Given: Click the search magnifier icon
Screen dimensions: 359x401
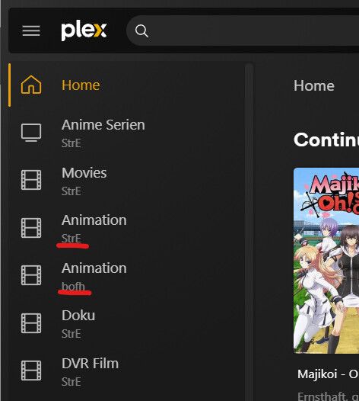Looking at the screenshot, I should click(141, 31).
